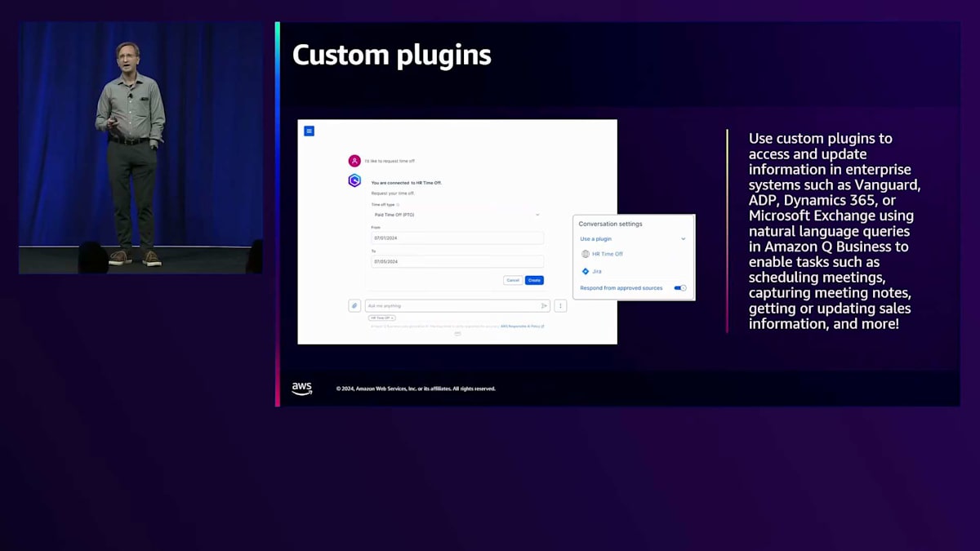Click the pink user avatar icon

click(x=354, y=161)
